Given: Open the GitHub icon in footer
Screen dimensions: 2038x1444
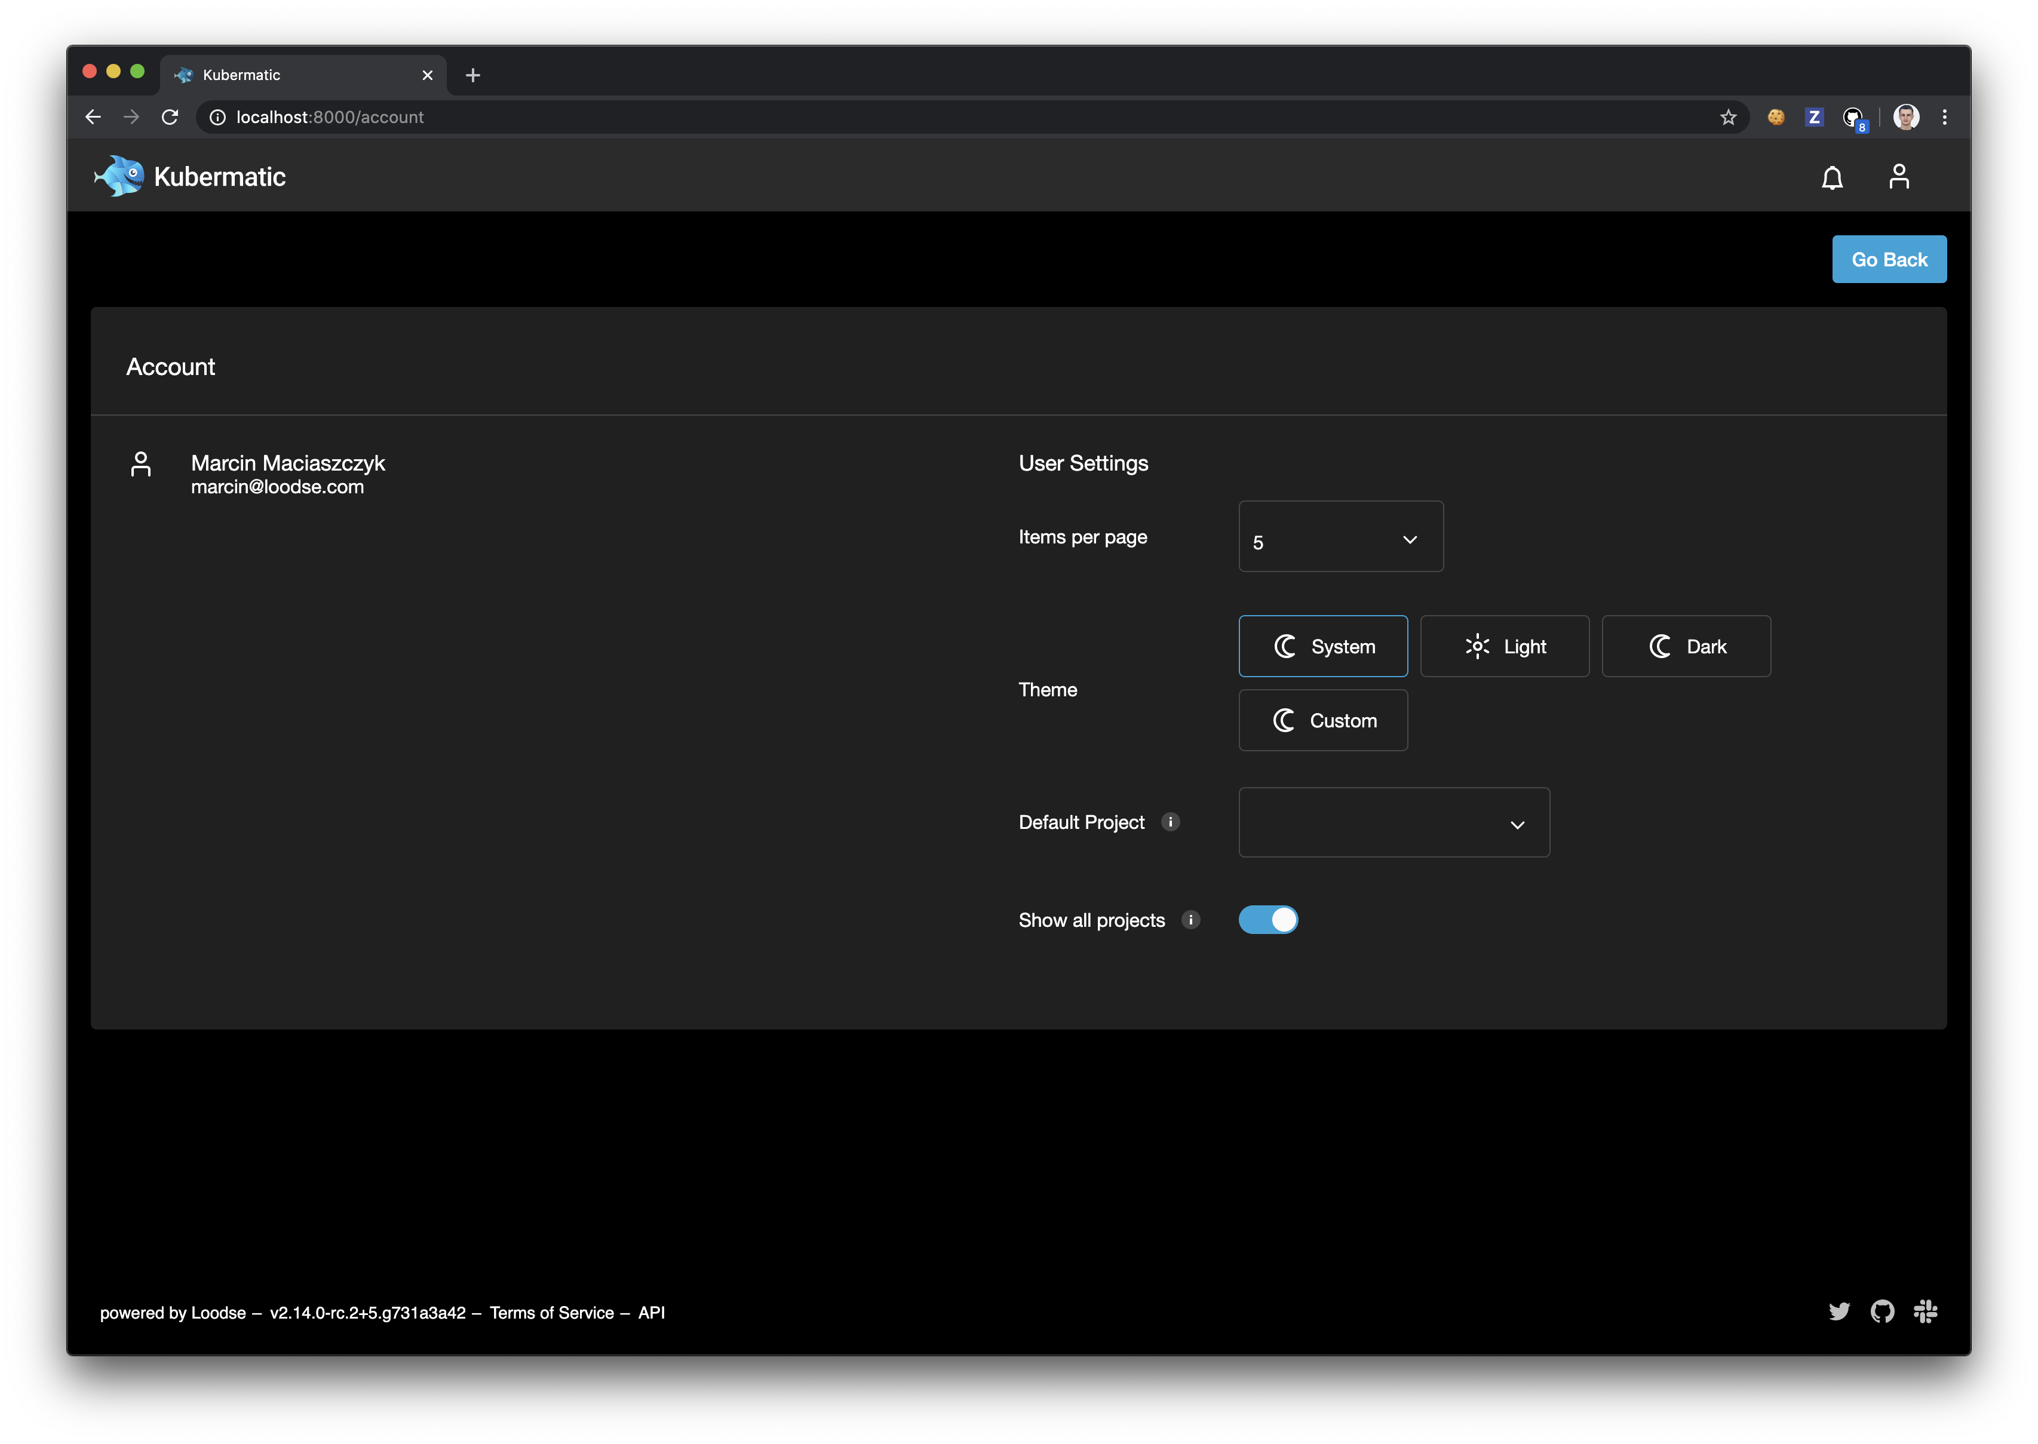Looking at the screenshot, I should pos(1882,1311).
